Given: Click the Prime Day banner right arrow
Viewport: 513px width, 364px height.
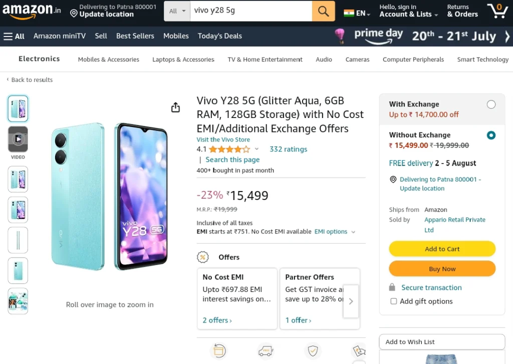Looking at the screenshot, I should click(507, 36).
